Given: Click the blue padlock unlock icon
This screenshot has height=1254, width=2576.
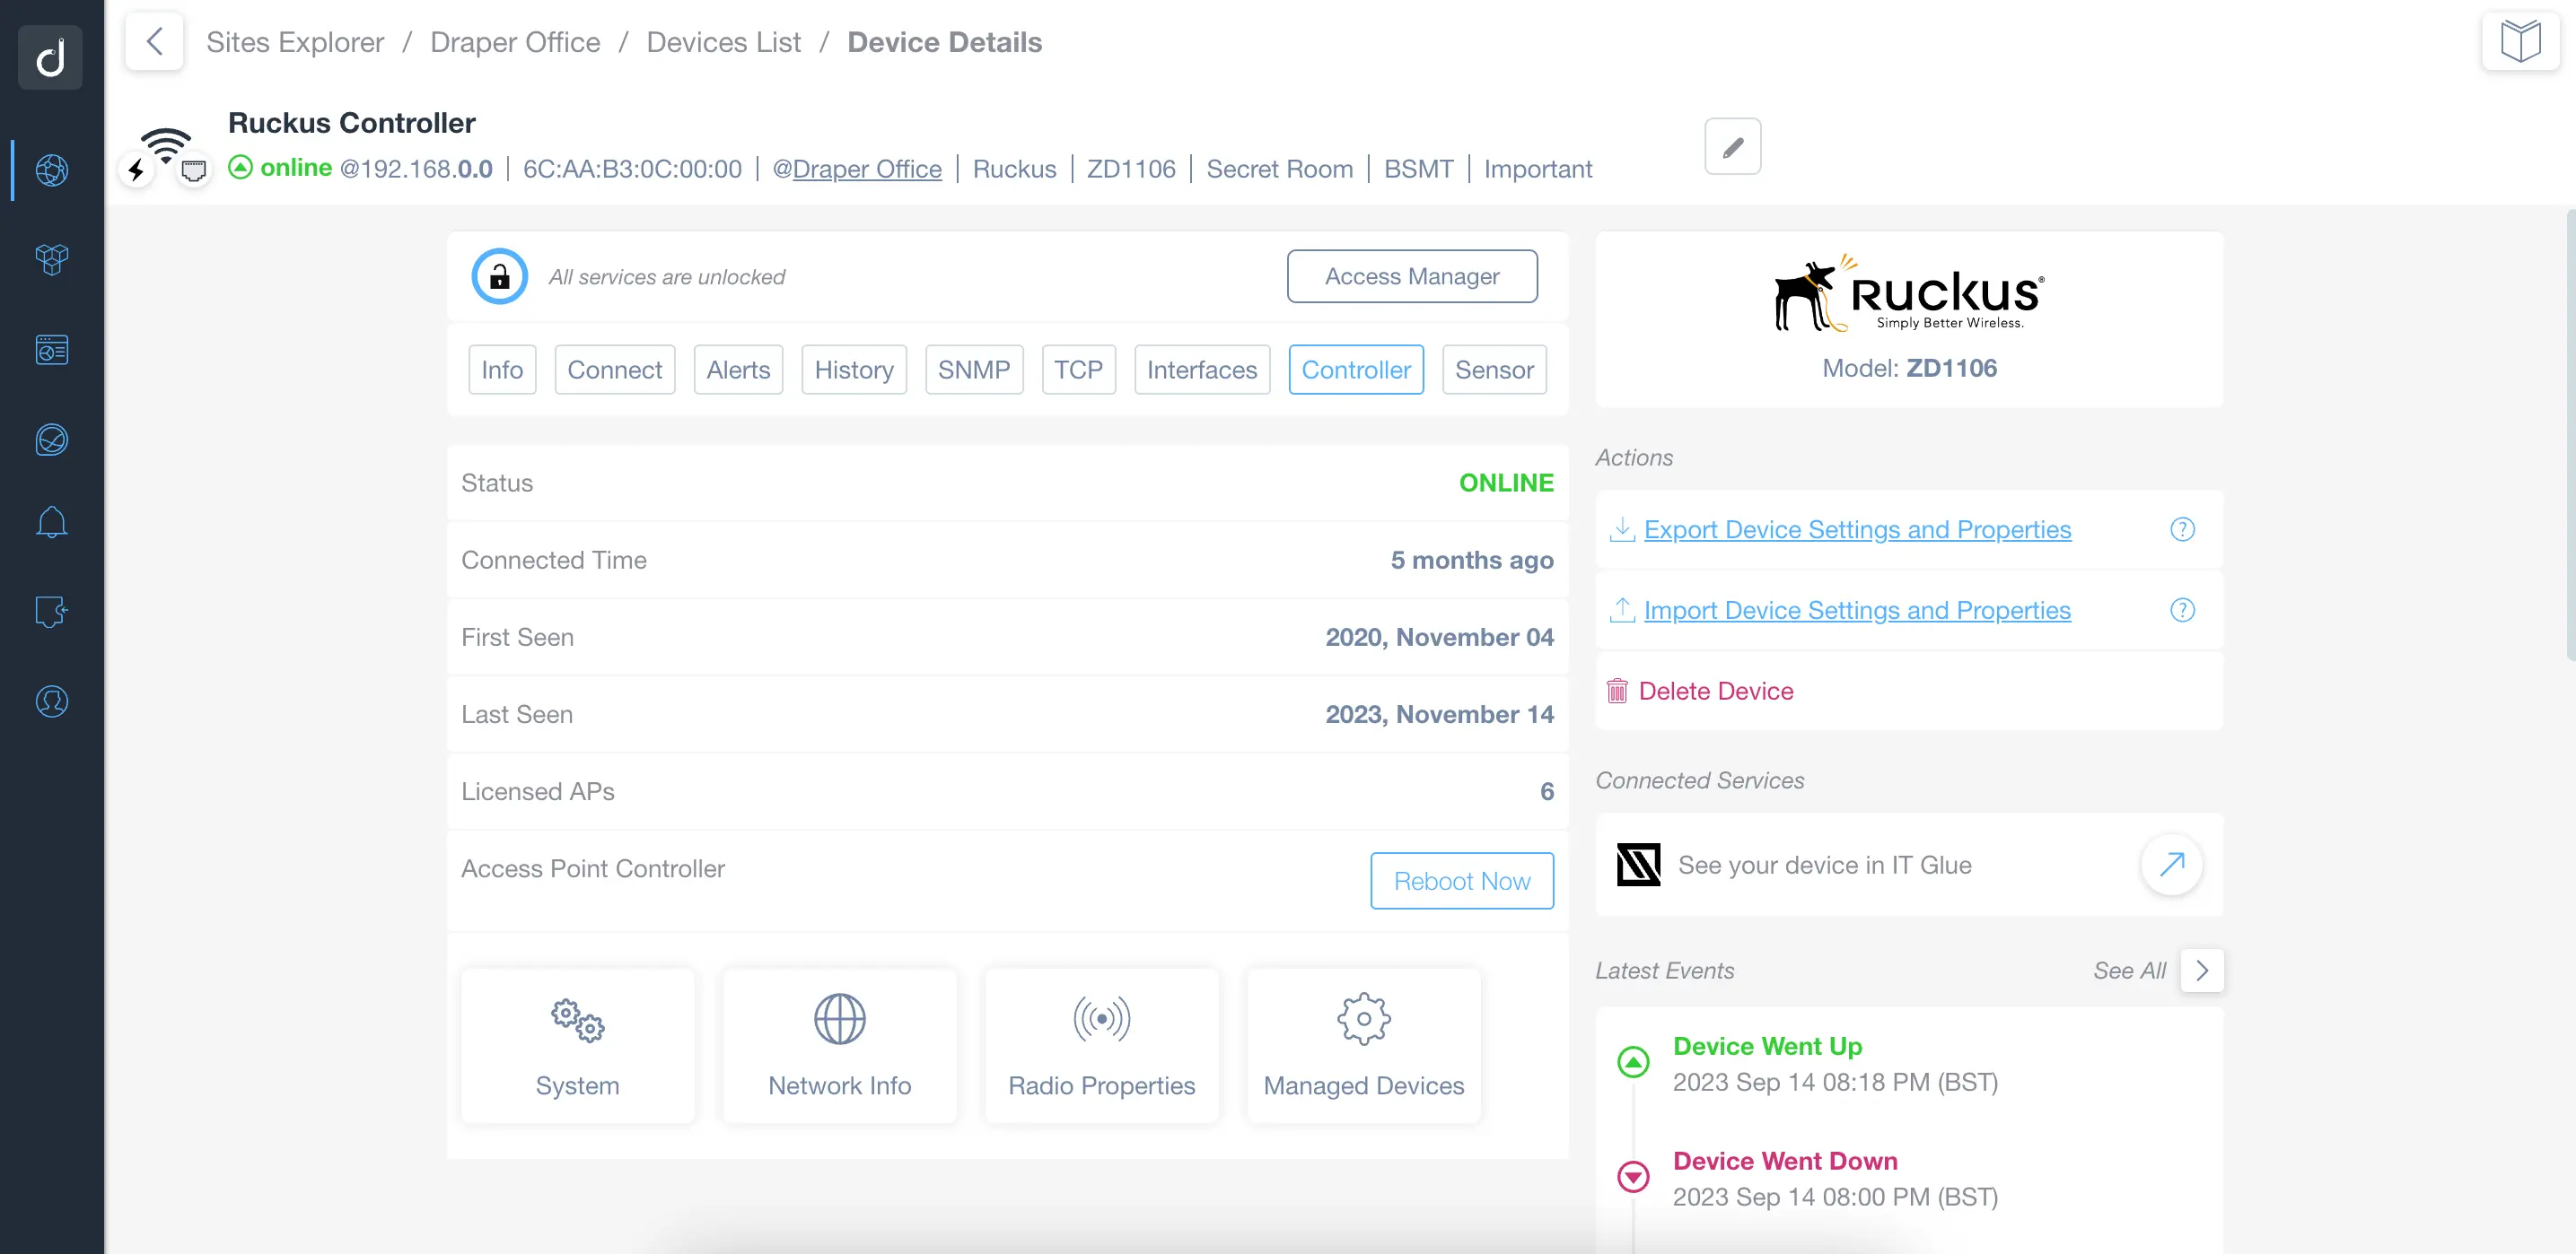Looking at the screenshot, I should (x=499, y=277).
